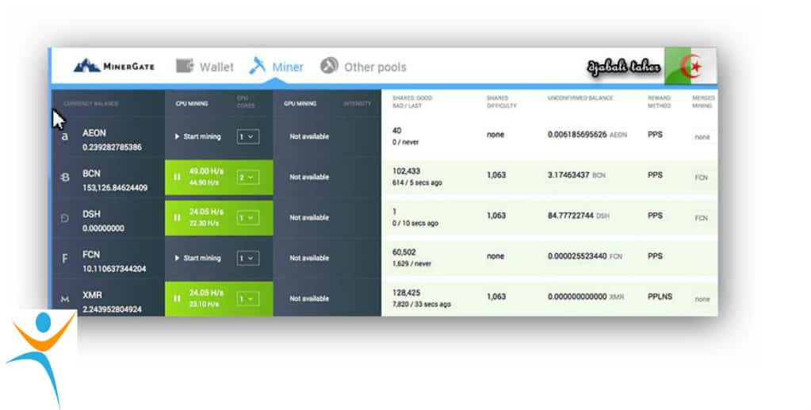Click XMR good shares 128,425
This screenshot has width=811, height=410.
pos(406,293)
